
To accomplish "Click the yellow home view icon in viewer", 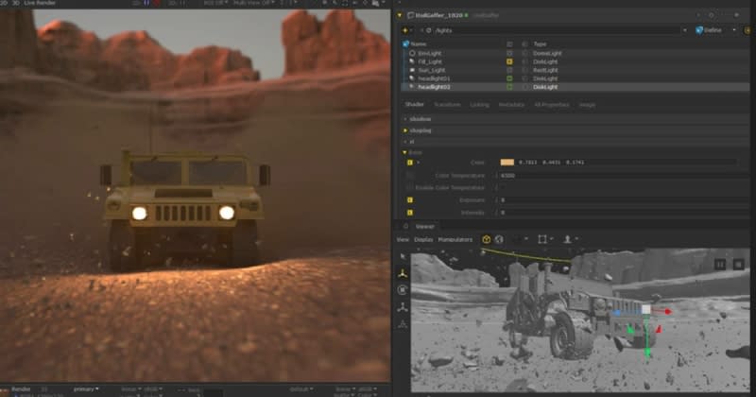I will tap(486, 239).
